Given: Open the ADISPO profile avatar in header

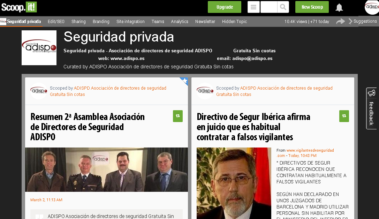Looking at the screenshot, I should (x=372, y=7).
